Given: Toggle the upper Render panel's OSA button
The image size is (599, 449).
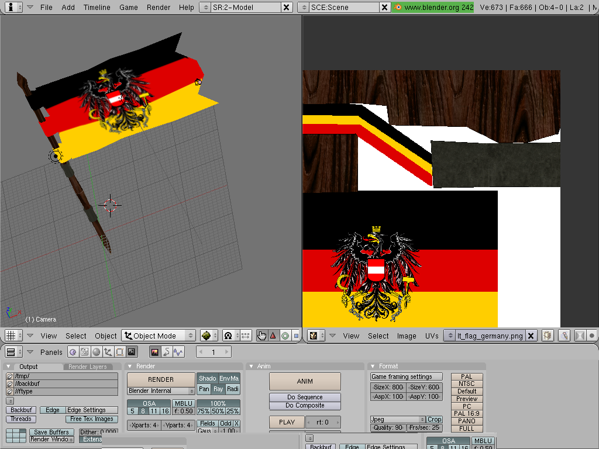Looking at the screenshot, I should 149,403.
